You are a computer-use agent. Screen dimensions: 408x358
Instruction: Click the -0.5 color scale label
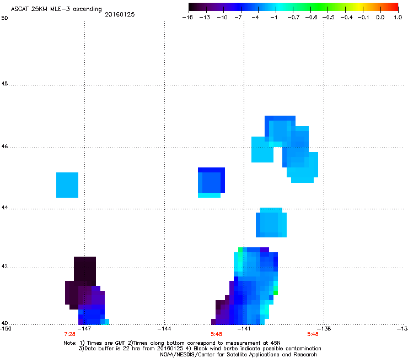click(329, 18)
